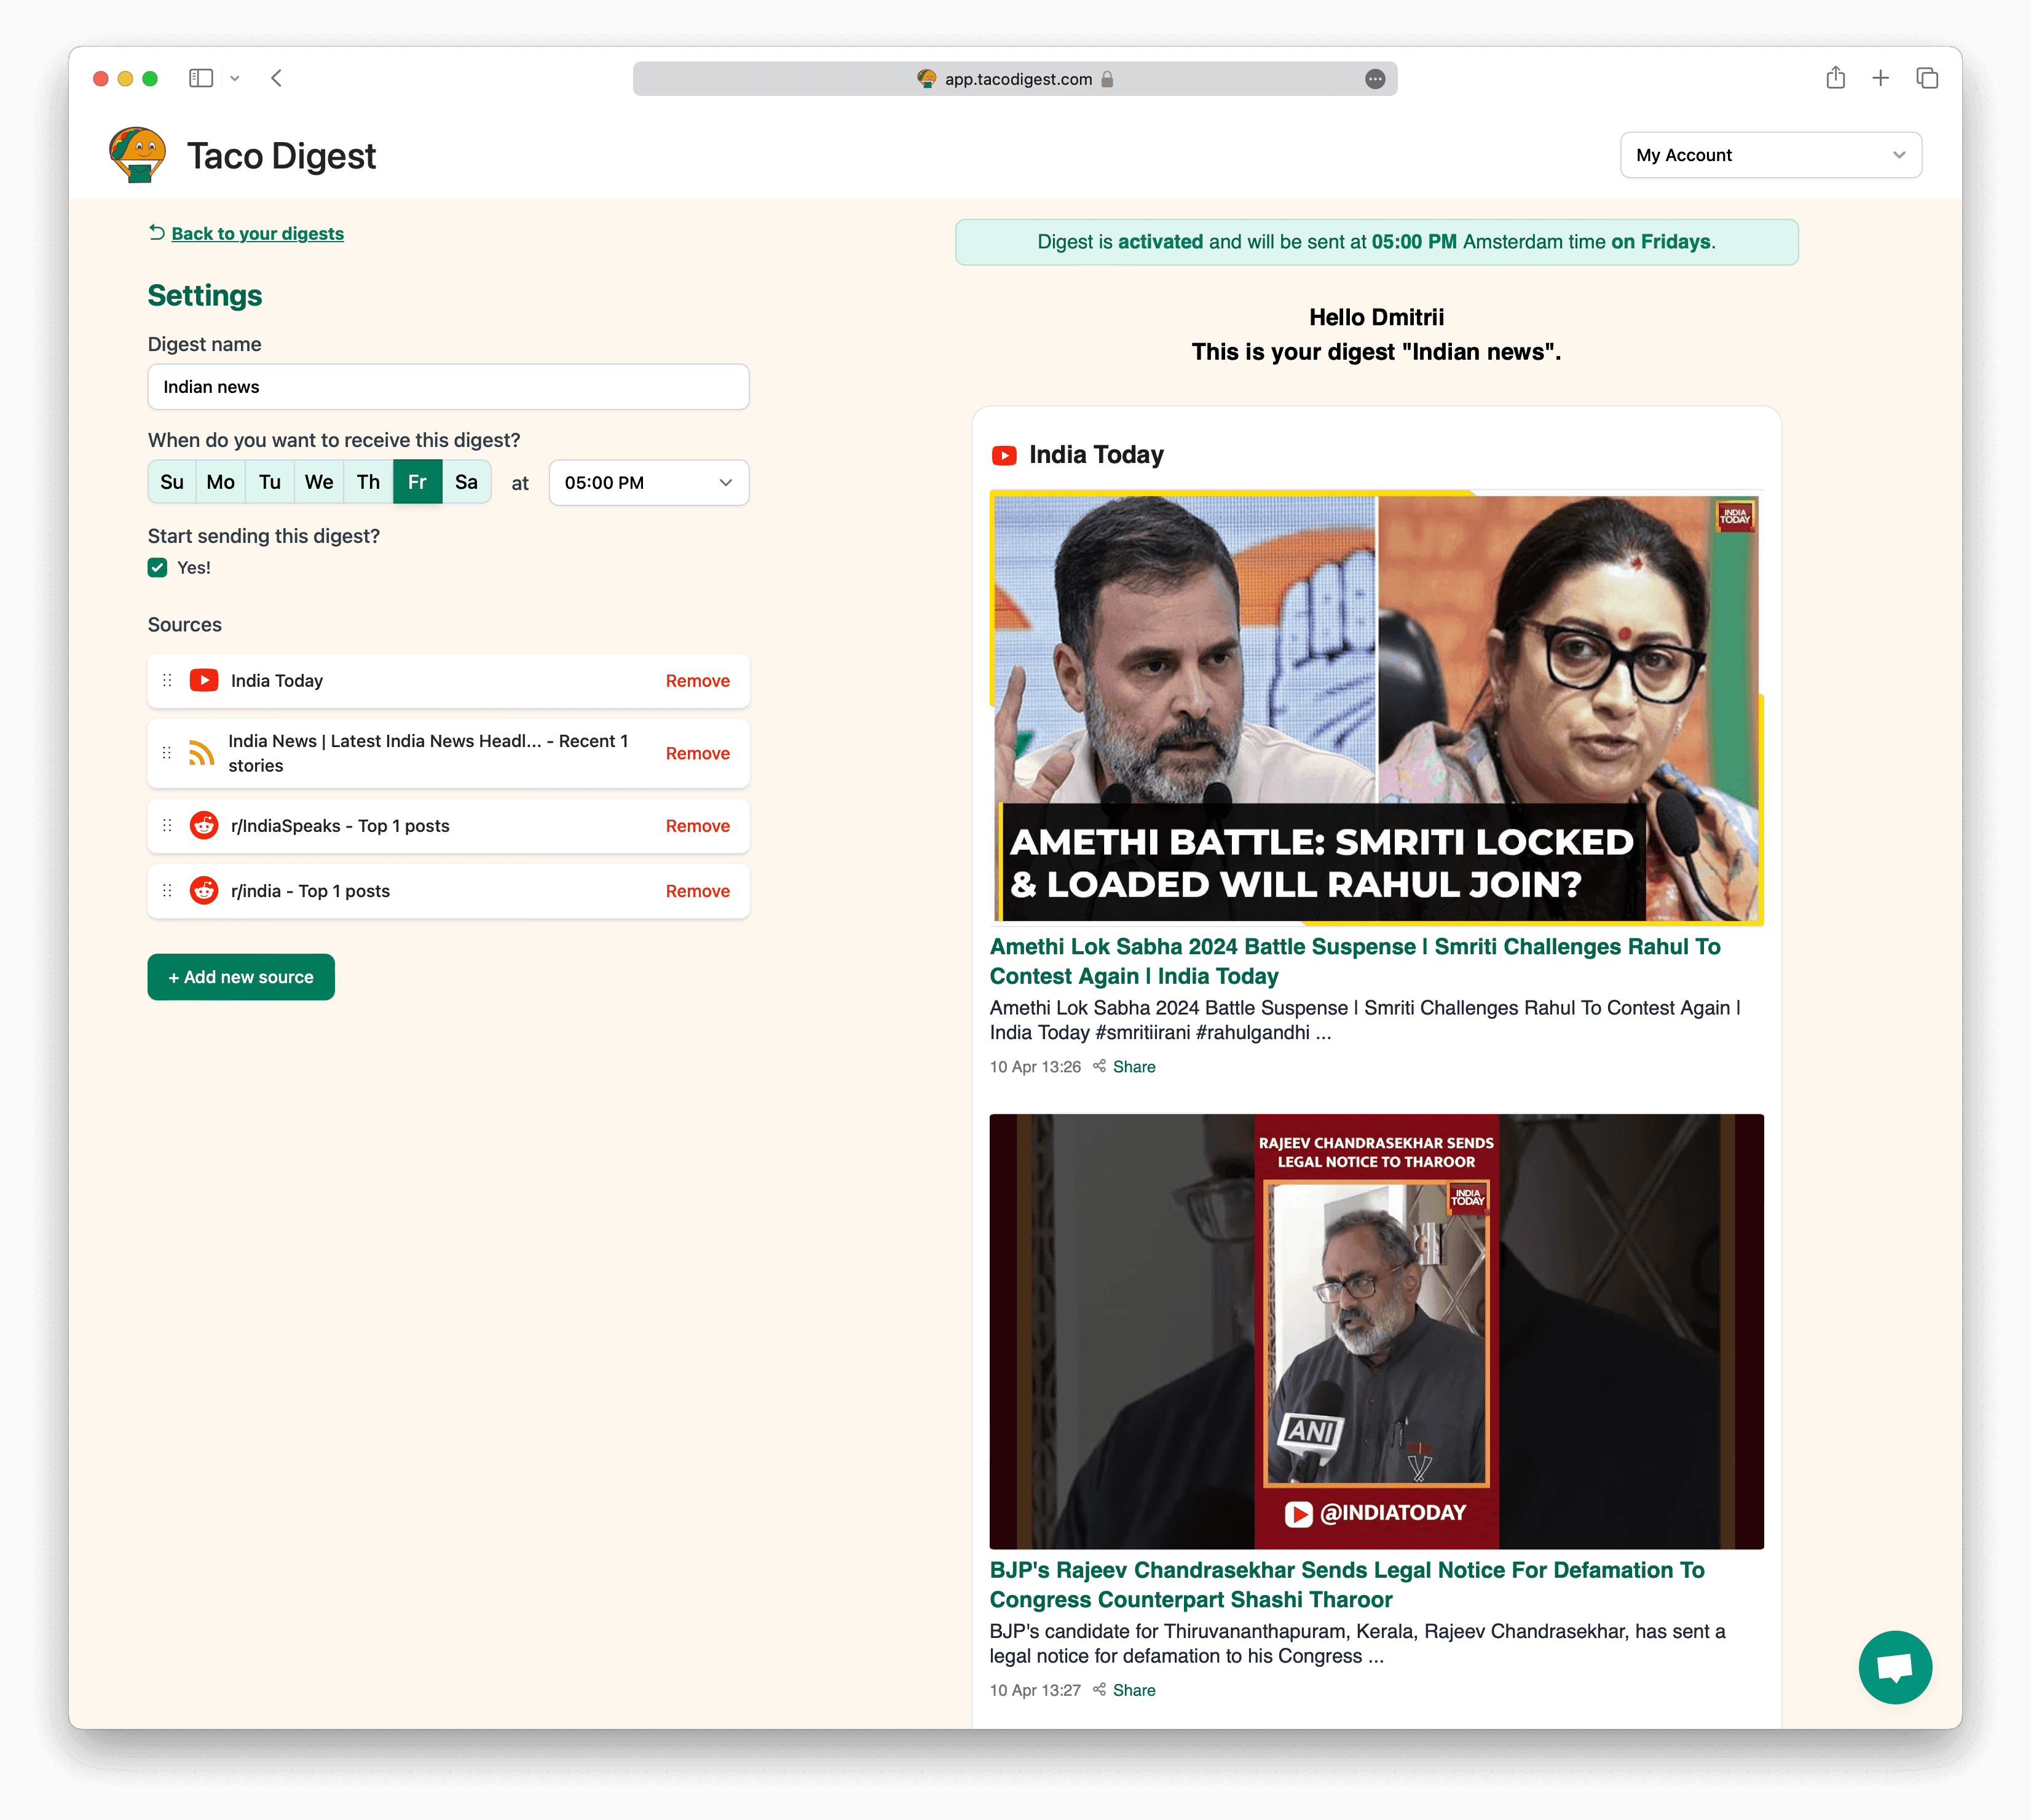Click Add new source button

click(x=241, y=977)
